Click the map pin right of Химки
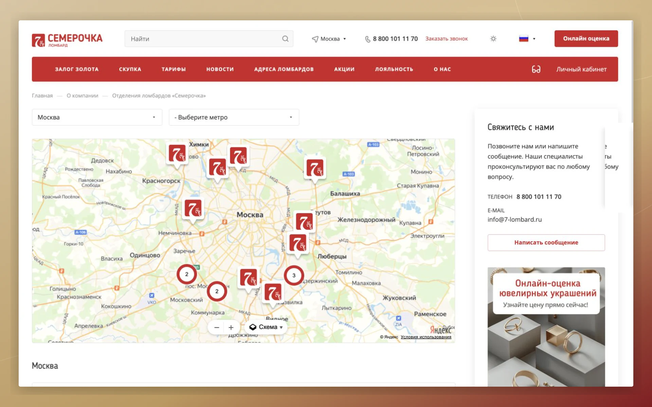This screenshot has width=652, height=407. pos(238,157)
